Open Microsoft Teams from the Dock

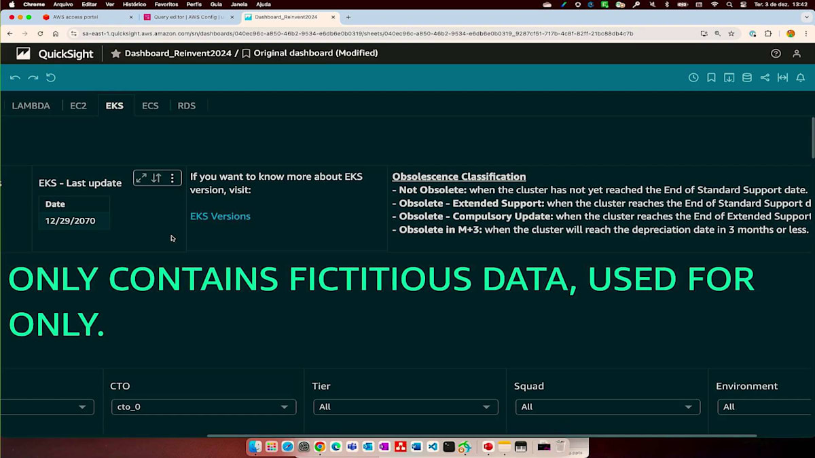tap(352, 446)
